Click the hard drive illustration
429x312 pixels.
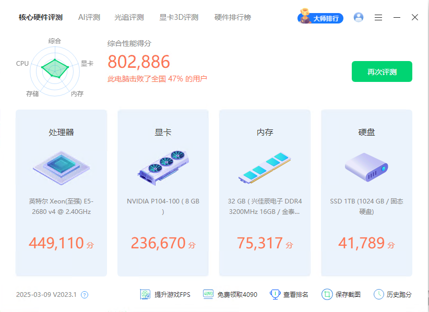click(366, 167)
